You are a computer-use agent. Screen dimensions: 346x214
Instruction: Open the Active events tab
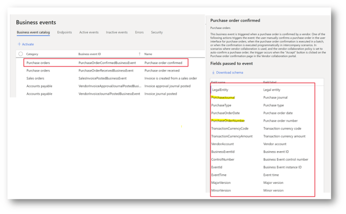[x=89, y=32]
